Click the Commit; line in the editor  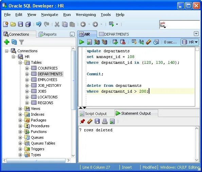(95, 74)
